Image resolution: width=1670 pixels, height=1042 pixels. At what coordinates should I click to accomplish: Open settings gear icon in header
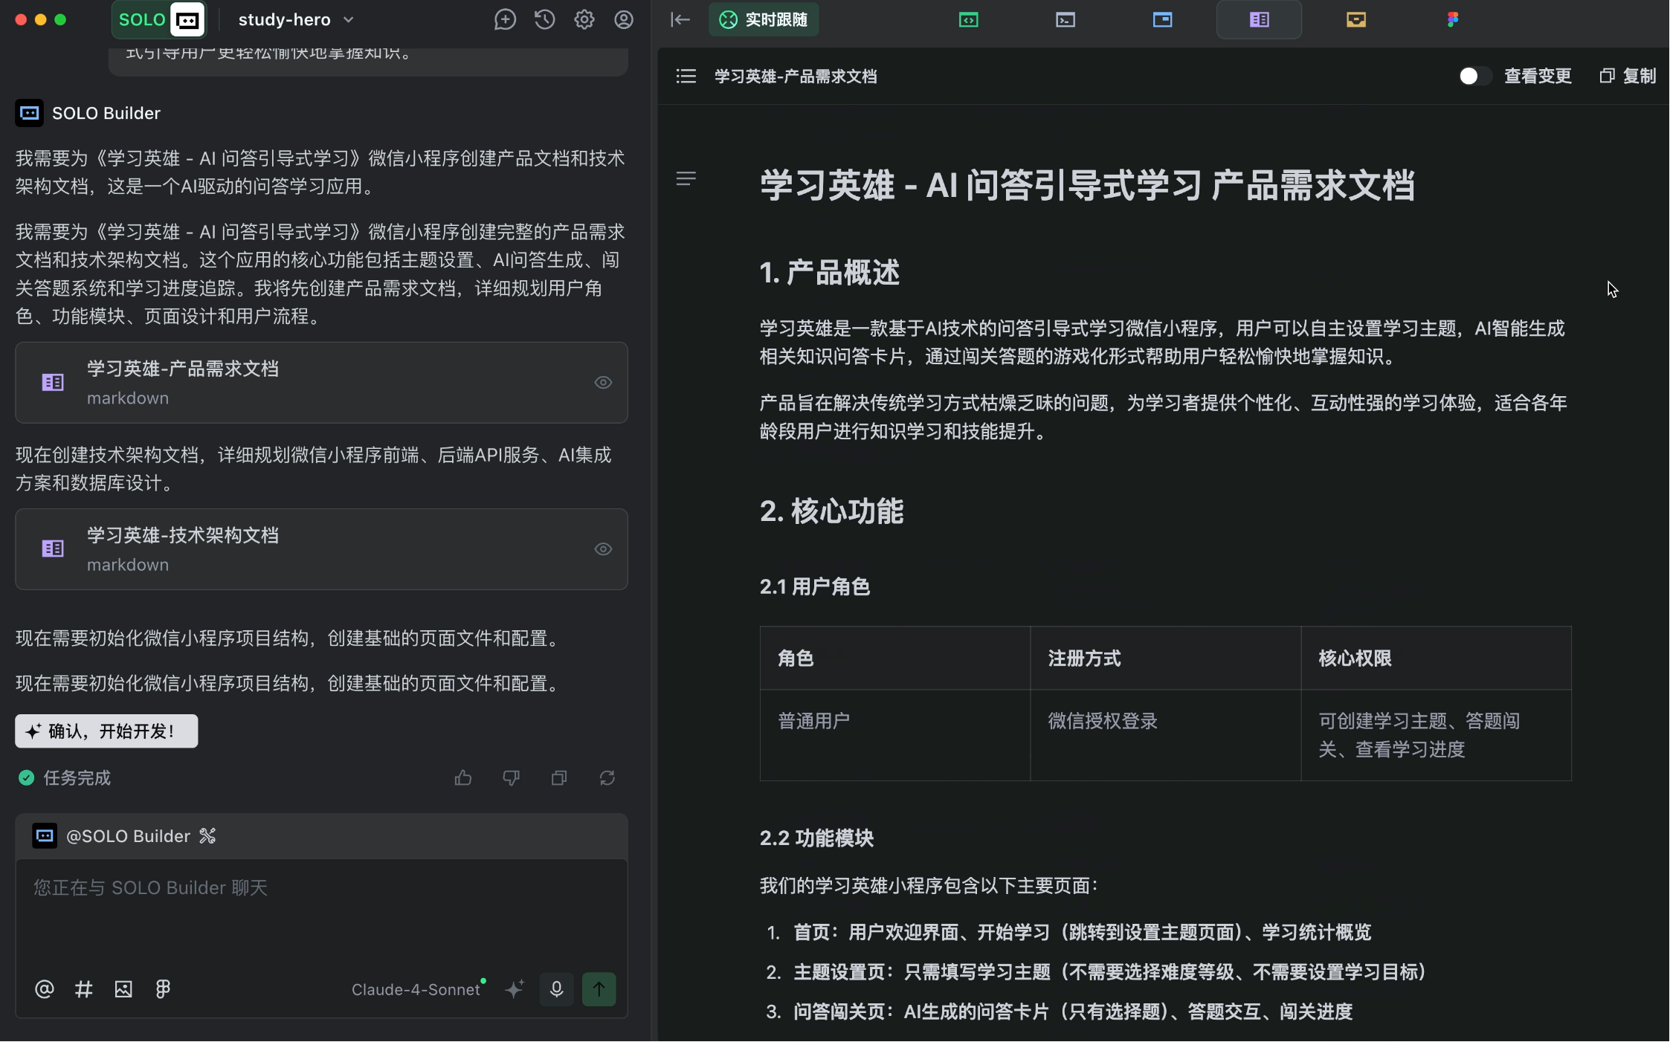click(584, 20)
